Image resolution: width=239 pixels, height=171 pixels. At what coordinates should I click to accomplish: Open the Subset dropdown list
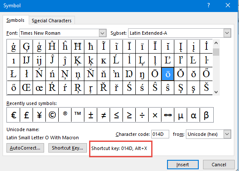coord(227,33)
